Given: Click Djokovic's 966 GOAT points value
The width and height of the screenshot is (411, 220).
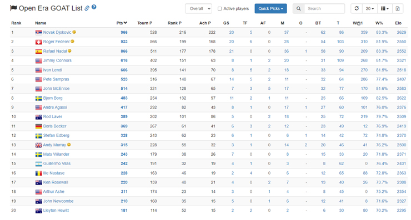Looking at the screenshot, I should click(124, 33).
